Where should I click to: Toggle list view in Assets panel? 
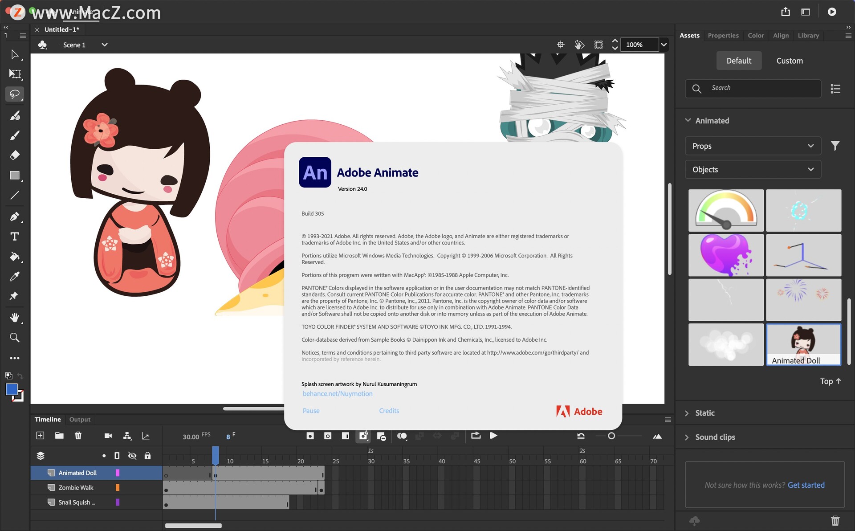835,89
